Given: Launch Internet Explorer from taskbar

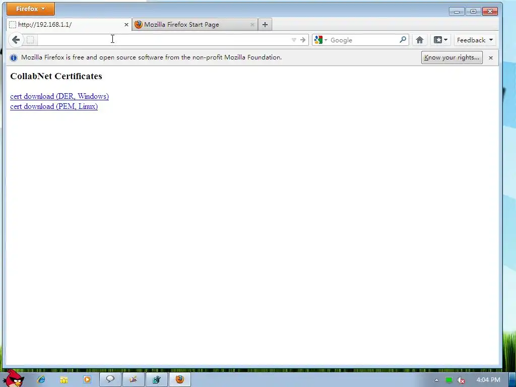Looking at the screenshot, I should tap(41, 379).
